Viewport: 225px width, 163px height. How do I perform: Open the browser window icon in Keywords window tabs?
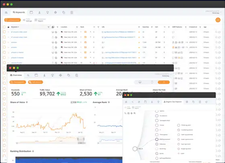[31, 12]
